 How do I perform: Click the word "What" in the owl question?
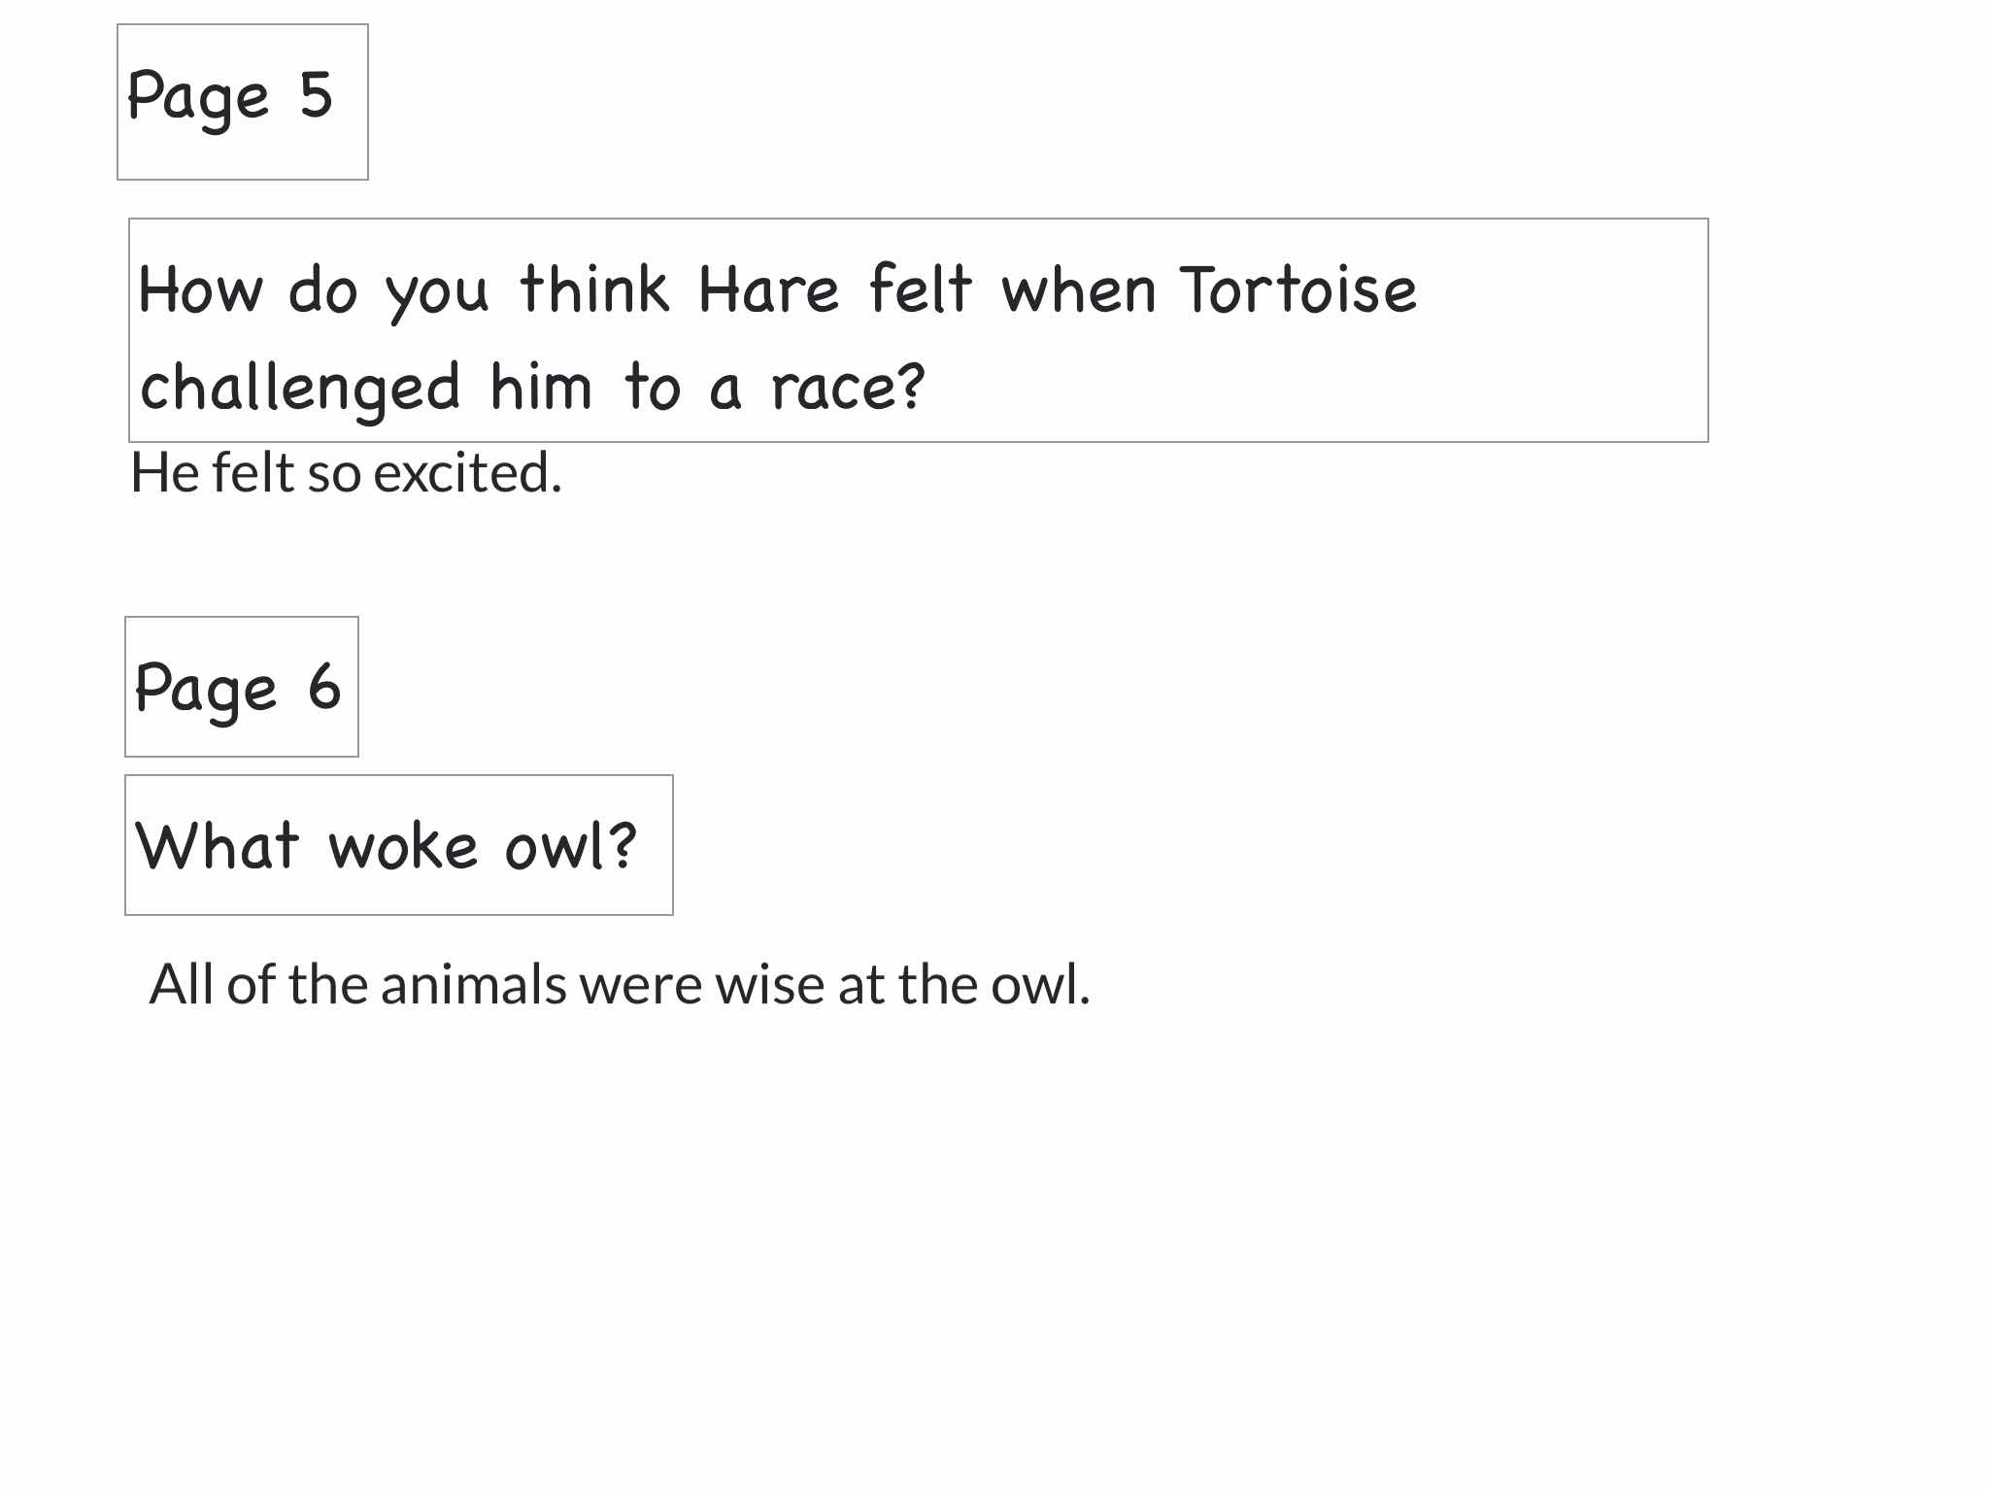(x=218, y=845)
